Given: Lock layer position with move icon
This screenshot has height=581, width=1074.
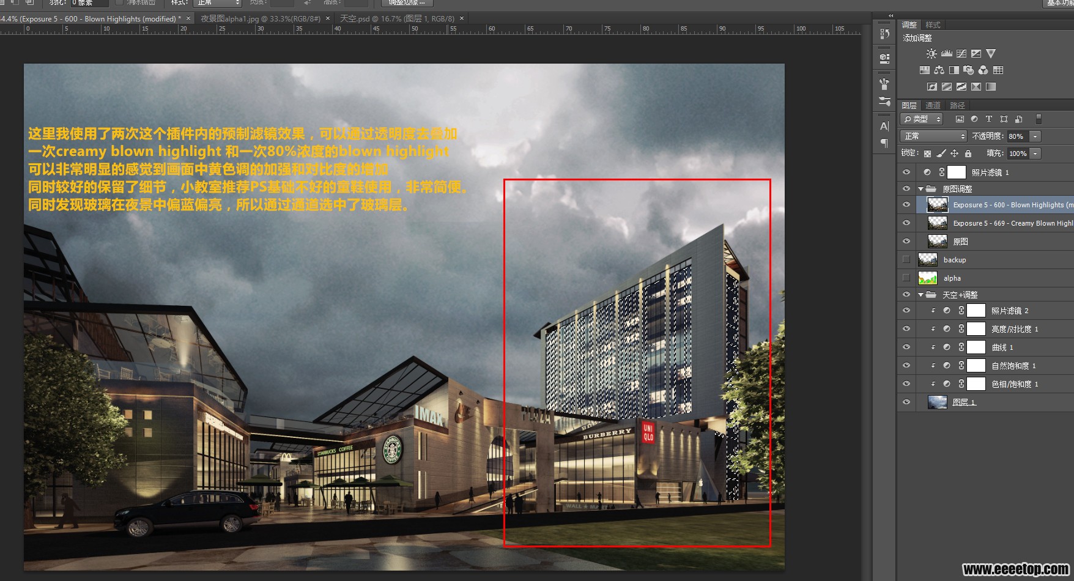Looking at the screenshot, I should click(955, 154).
